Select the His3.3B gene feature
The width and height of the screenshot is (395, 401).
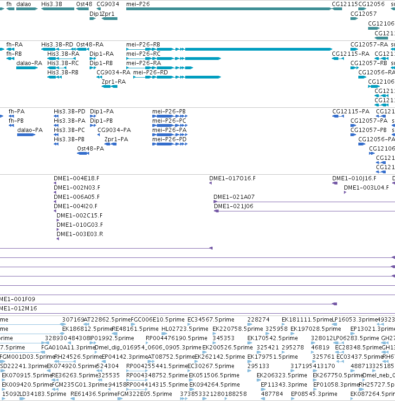(58, 9)
